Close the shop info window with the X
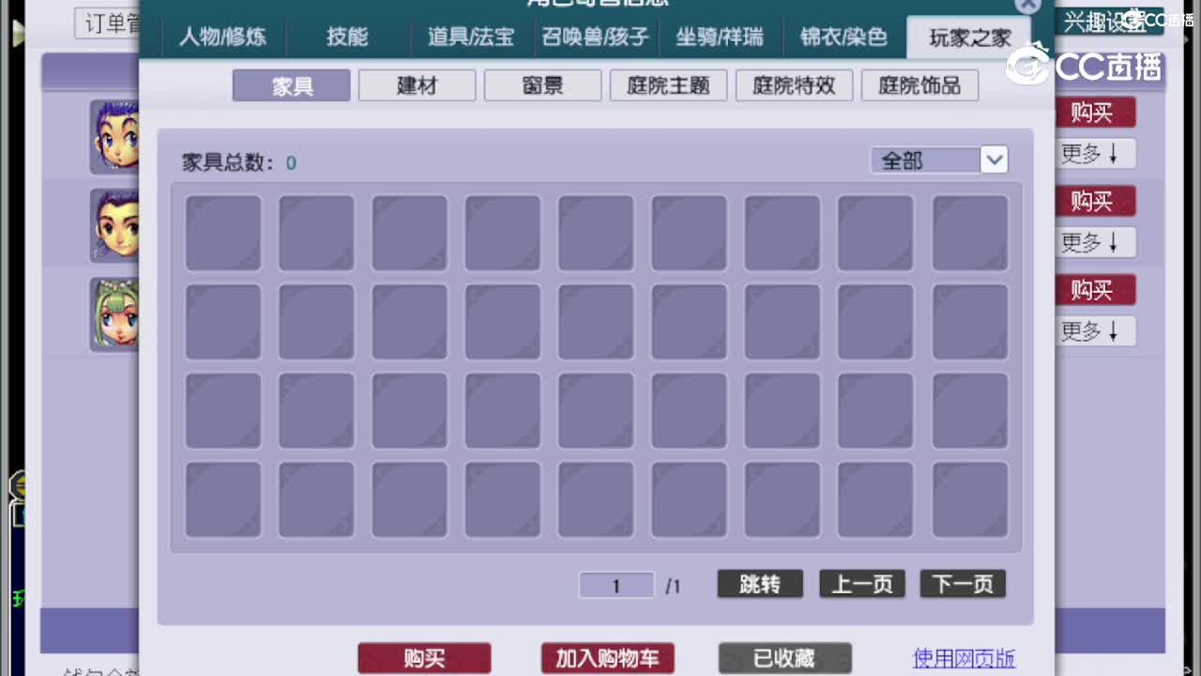 (x=1026, y=8)
